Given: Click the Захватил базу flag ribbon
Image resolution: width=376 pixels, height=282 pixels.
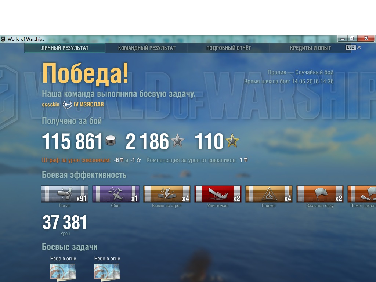Looking at the screenshot, I should [320, 194].
